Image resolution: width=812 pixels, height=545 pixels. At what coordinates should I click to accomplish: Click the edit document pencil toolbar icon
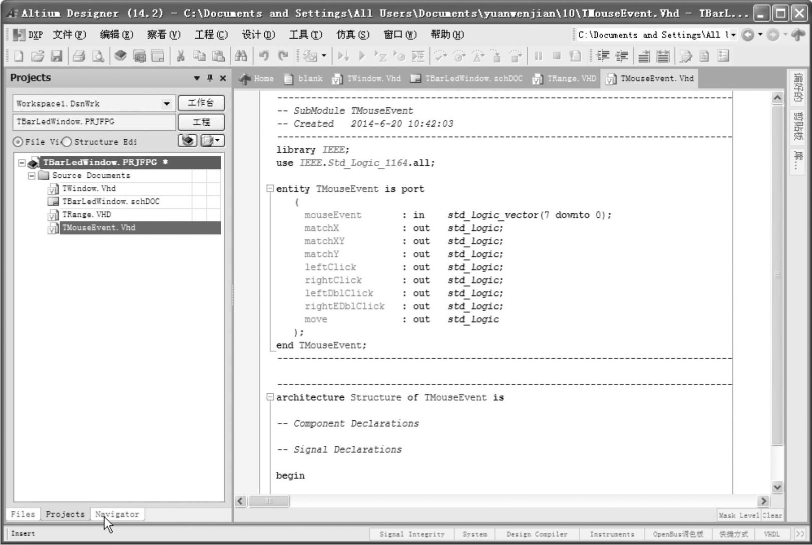(685, 56)
